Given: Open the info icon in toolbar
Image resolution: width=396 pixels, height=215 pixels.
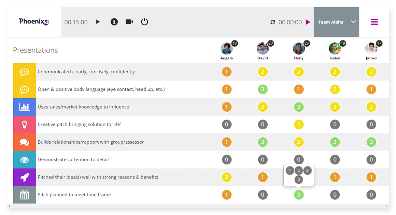Looking at the screenshot, I should pos(114,22).
